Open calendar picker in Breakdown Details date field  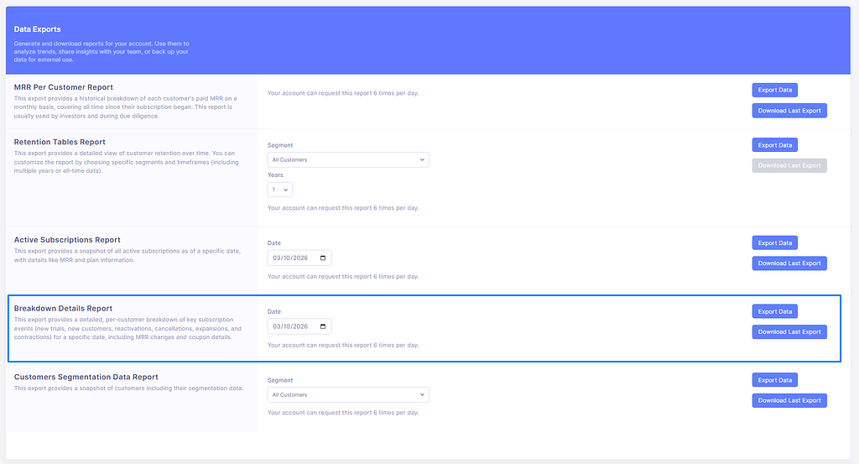pyautogui.click(x=324, y=326)
